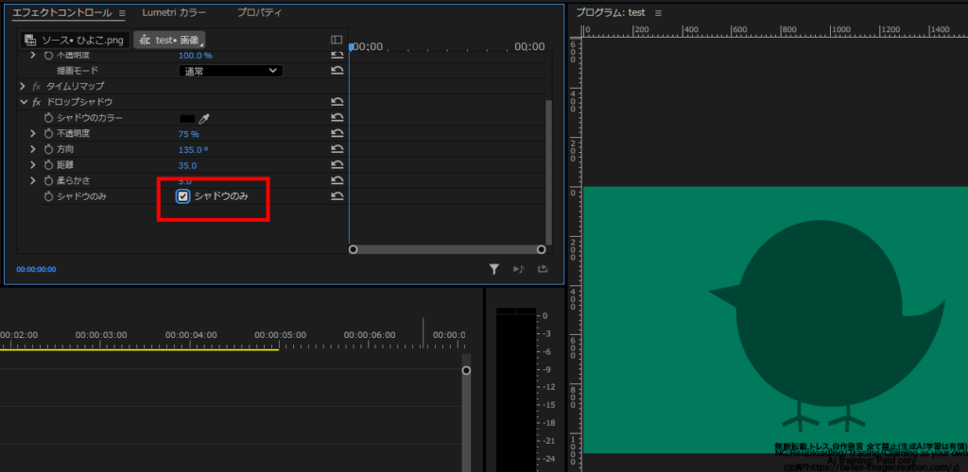
Task: Reset the 柔らかさ parameter
Action: (337, 181)
